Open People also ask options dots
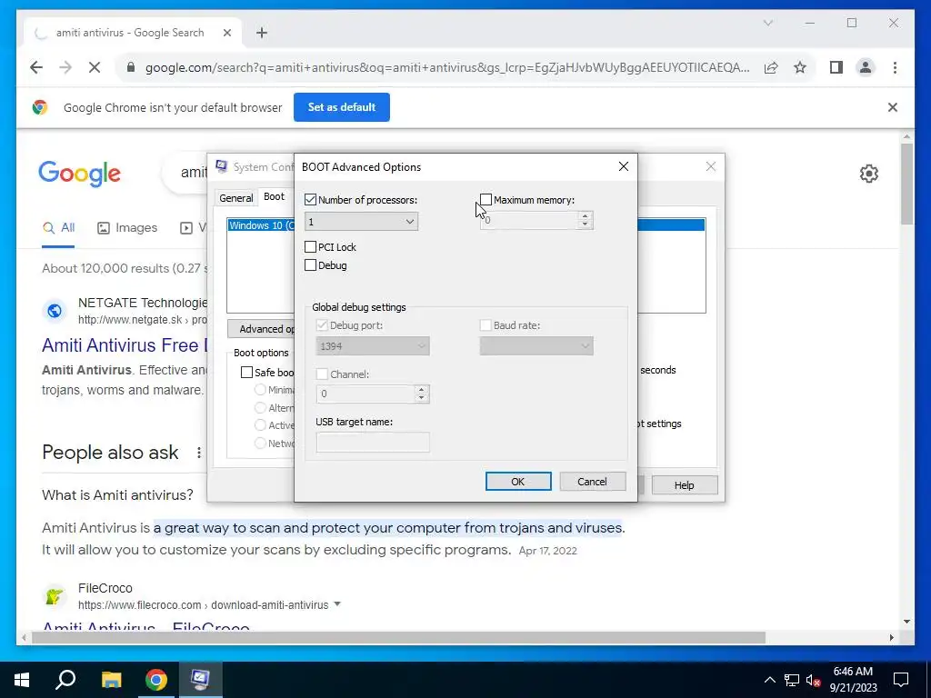931x698 pixels. (x=199, y=453)
